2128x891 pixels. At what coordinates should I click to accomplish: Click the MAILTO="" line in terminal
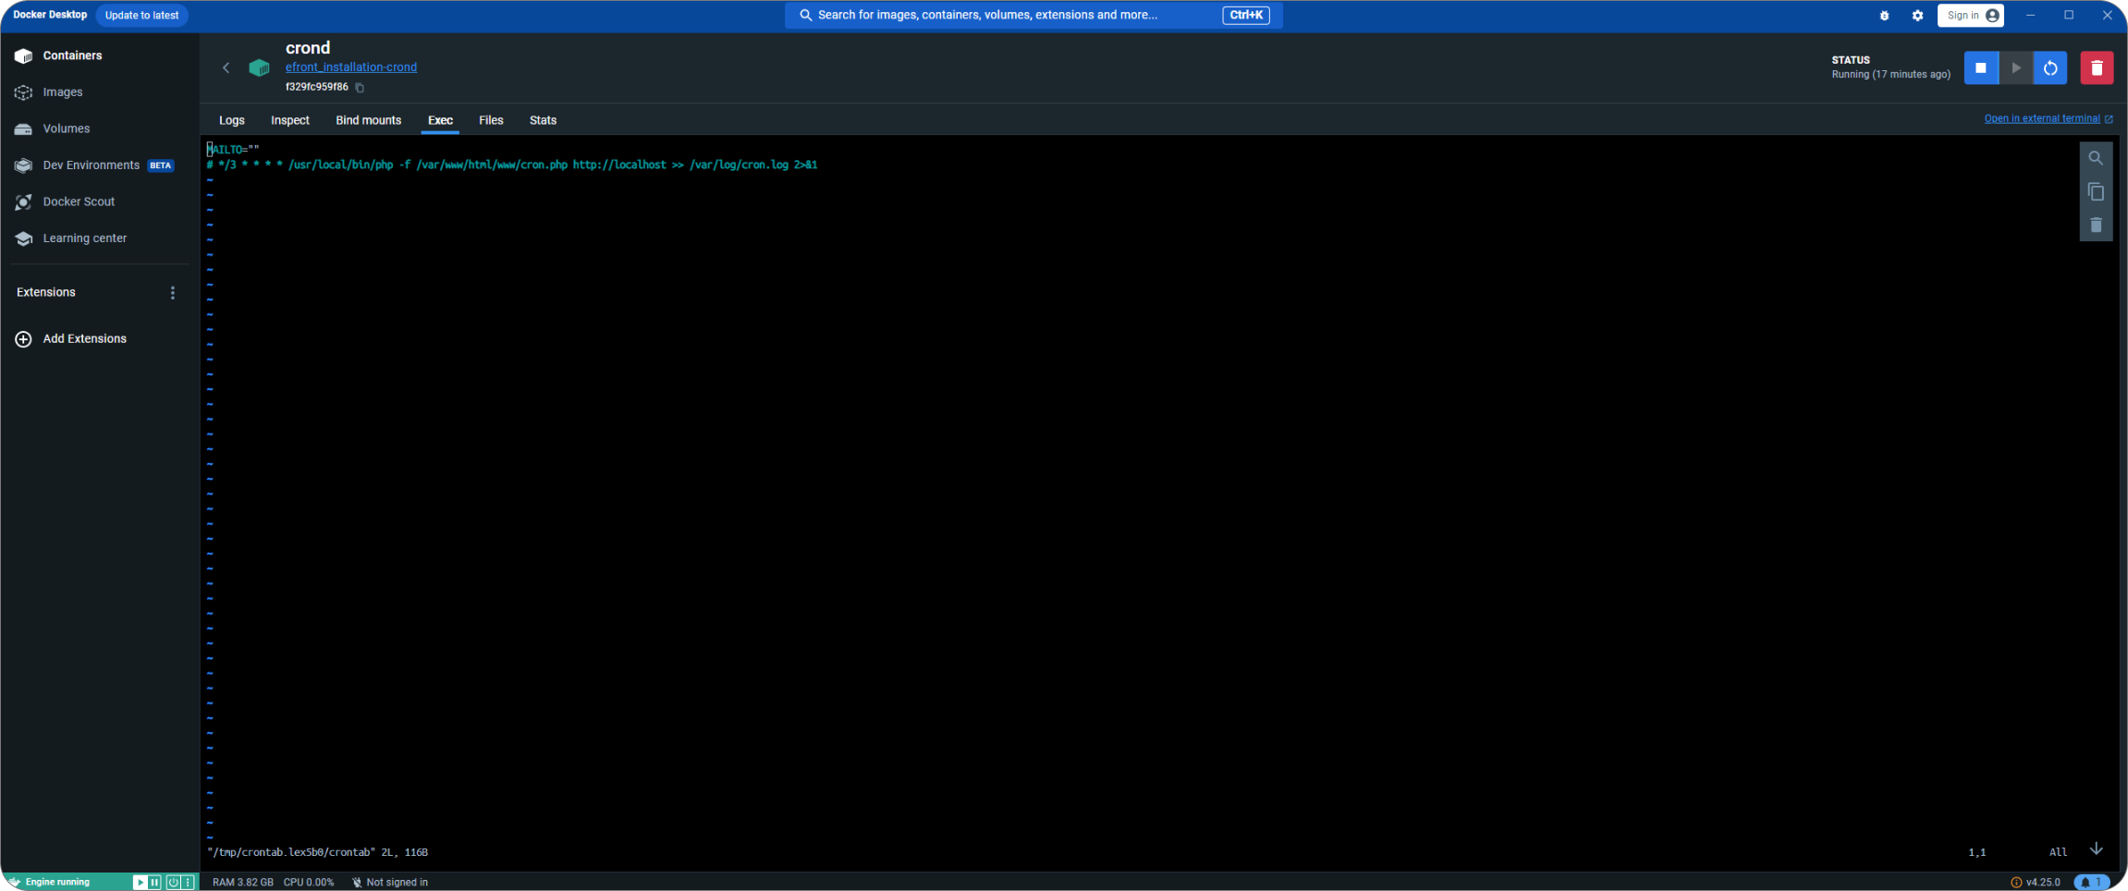pos(233,150)
